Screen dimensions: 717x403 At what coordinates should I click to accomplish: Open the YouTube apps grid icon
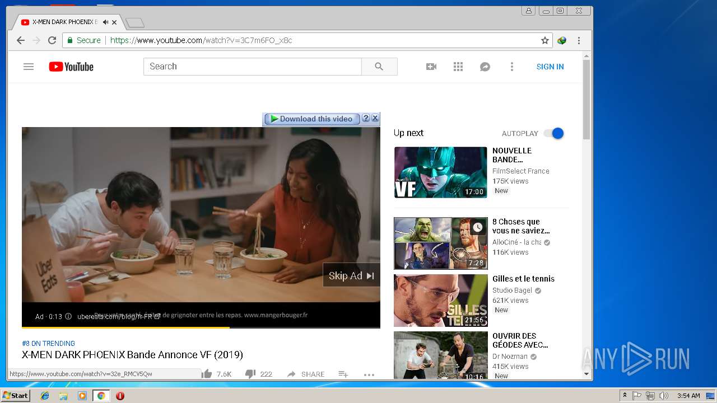coord(458,67)
